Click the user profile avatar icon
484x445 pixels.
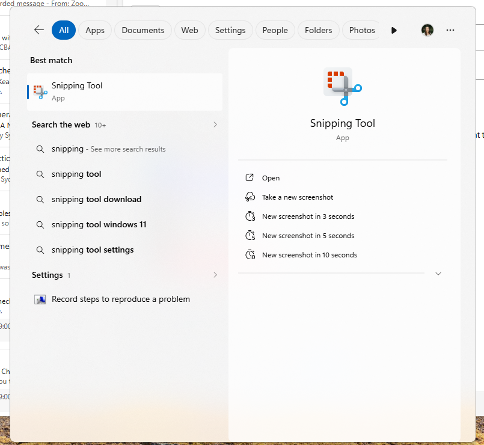tap(427, 30)
